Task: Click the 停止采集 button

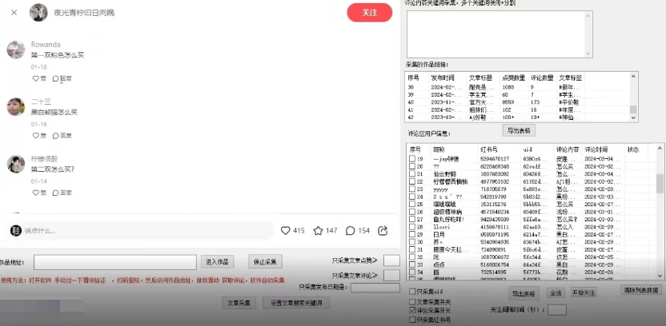Action: point(266,262)
